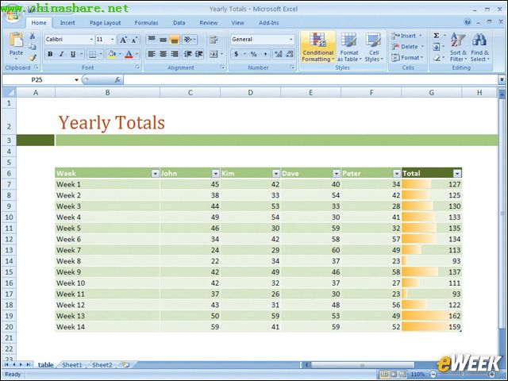Screen dimensions: 508x381
Task: Open the Sheet1 worksheet tab
Action: [x=72, y=365]
